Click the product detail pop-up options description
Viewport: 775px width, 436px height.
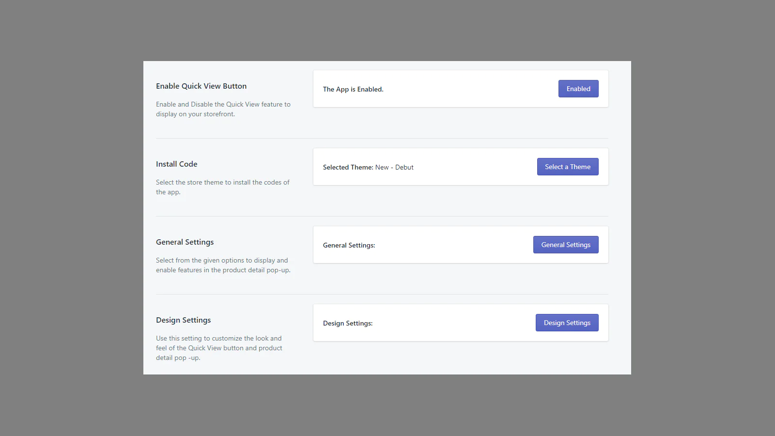point(223,265)
